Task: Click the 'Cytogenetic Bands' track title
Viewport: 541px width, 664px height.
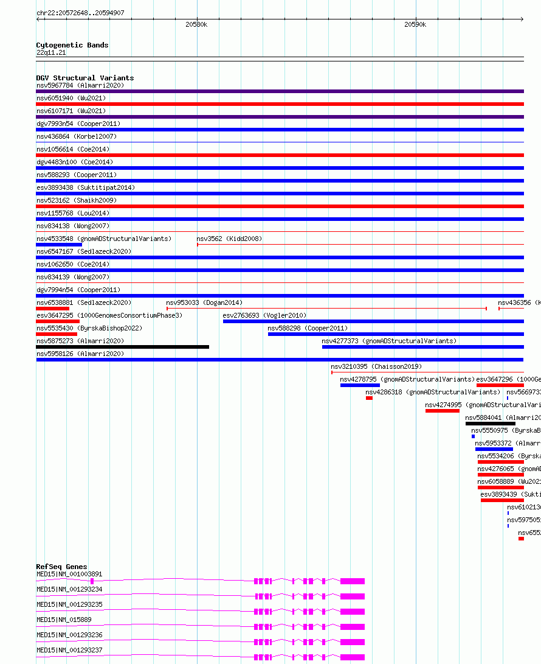Action: tap(72, 45)
